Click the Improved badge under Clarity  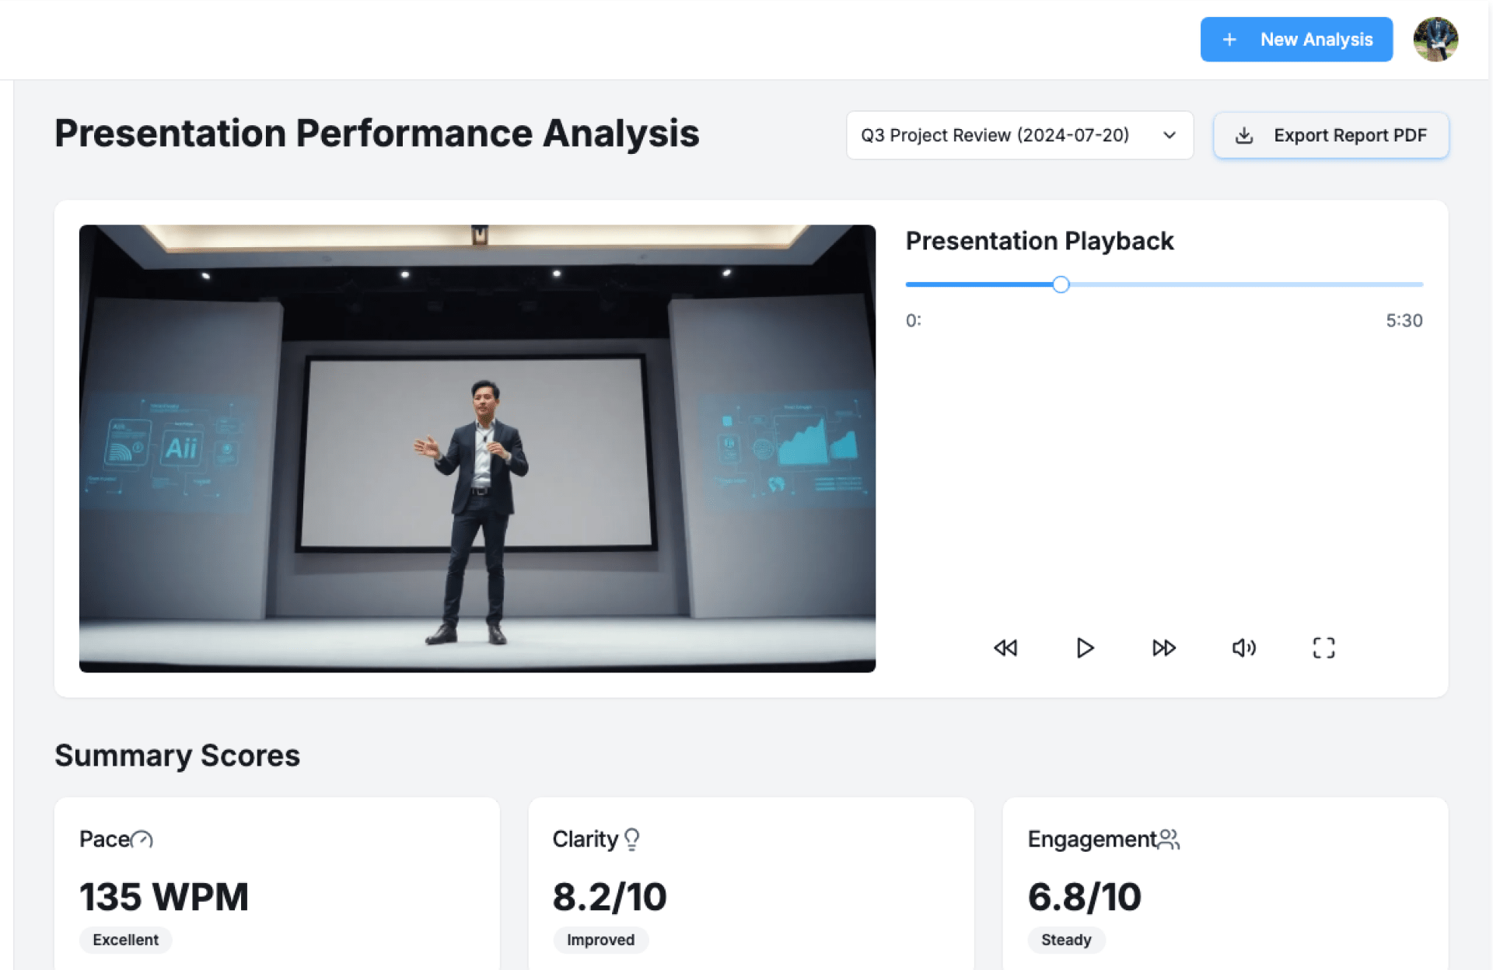(x=600, y=940)
